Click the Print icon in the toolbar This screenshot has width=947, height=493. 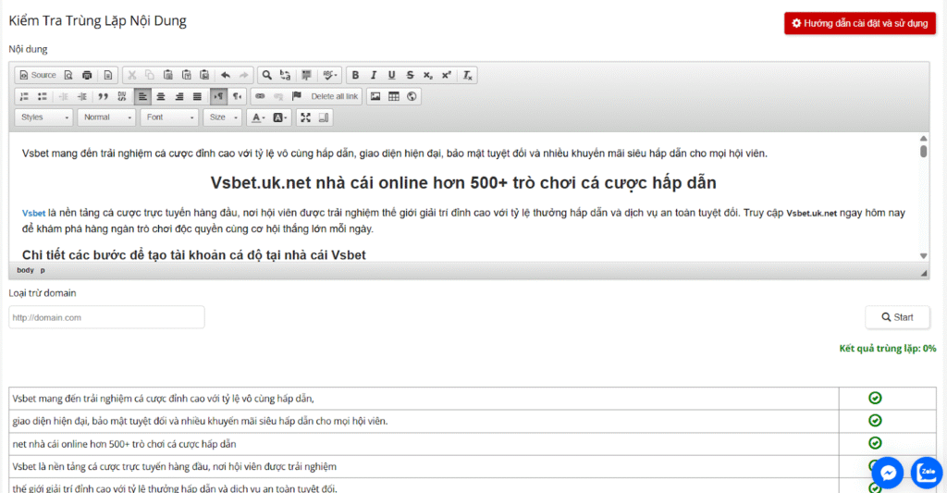tap(87, 75)
